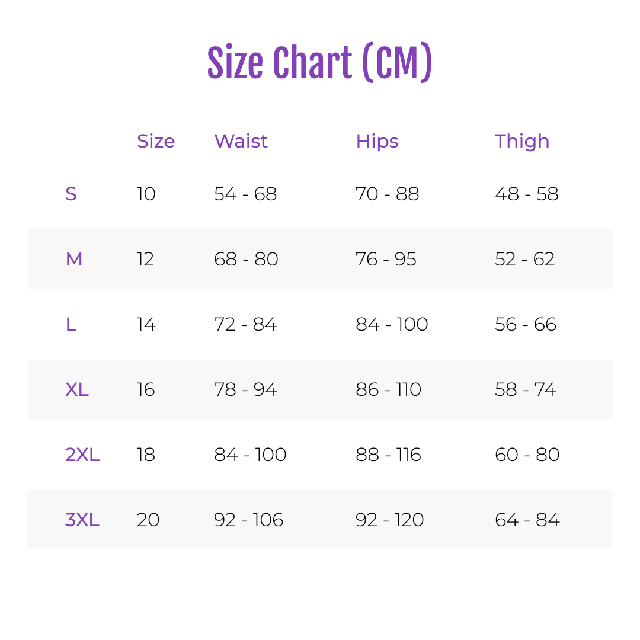Click the L size row label
The height and width of the screenshot is (640, 640).
point(71,325)
